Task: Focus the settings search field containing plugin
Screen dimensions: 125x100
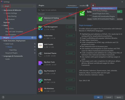Action: [x=18, y=6]
